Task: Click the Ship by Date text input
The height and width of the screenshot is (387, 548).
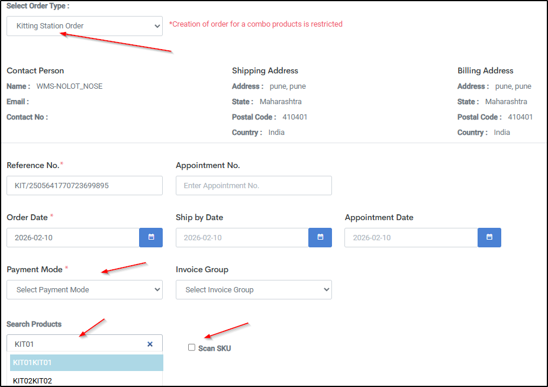Action: tap(242, 237)
